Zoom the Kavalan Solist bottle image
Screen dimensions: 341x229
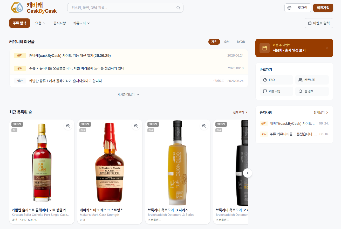coord(68,126)
